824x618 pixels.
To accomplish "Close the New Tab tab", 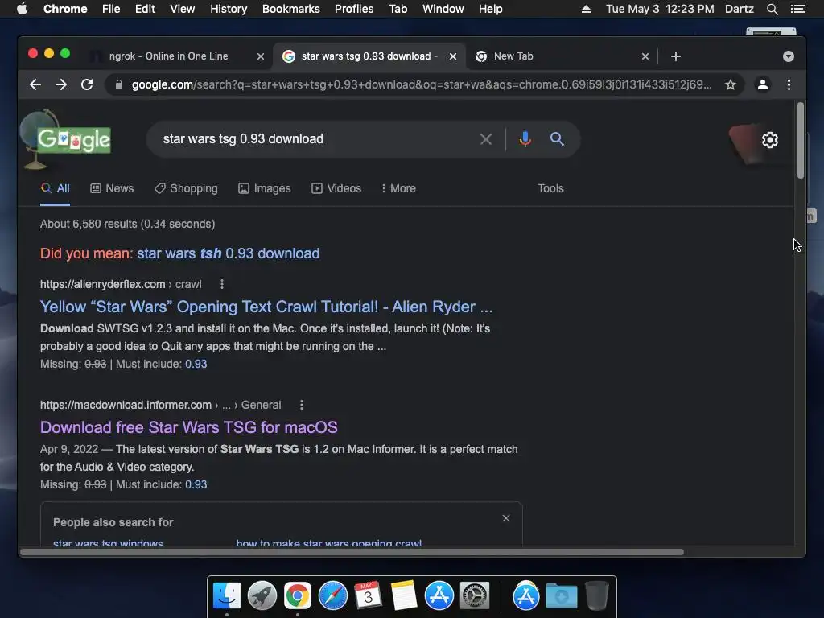I will tap(645, 56).
